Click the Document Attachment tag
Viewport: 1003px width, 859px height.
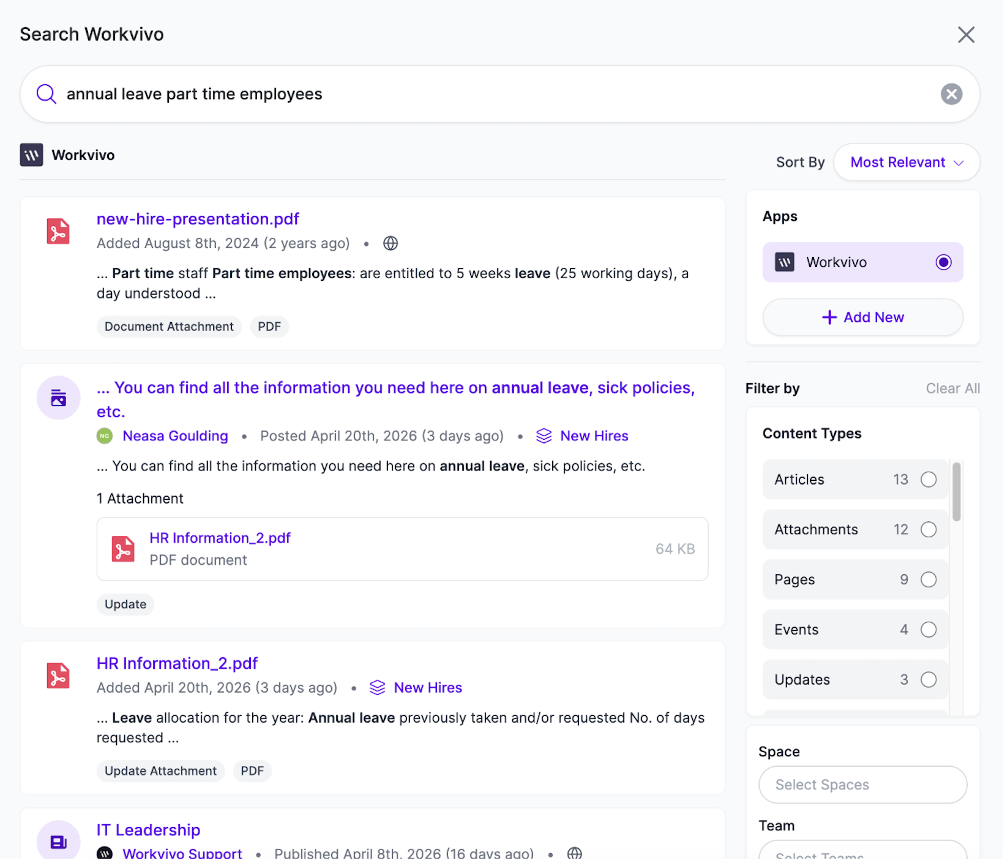(169, 326)
